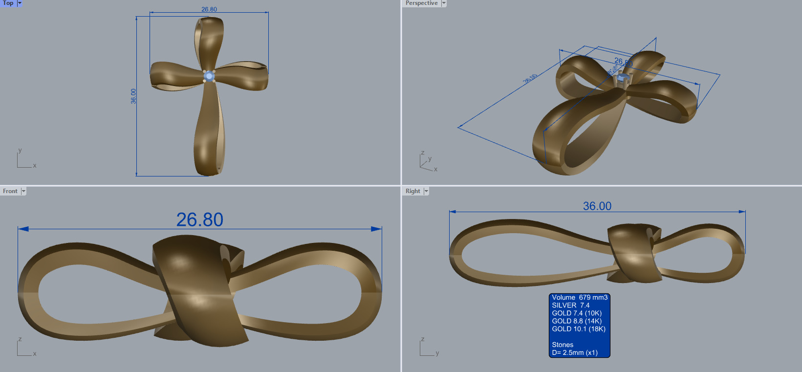
Task: Click the Stones label in info box
Action: pos(563,344)
